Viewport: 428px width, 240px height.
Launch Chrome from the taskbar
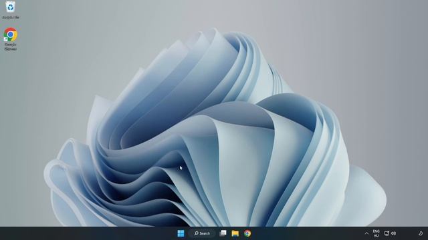tap(247, 233)
